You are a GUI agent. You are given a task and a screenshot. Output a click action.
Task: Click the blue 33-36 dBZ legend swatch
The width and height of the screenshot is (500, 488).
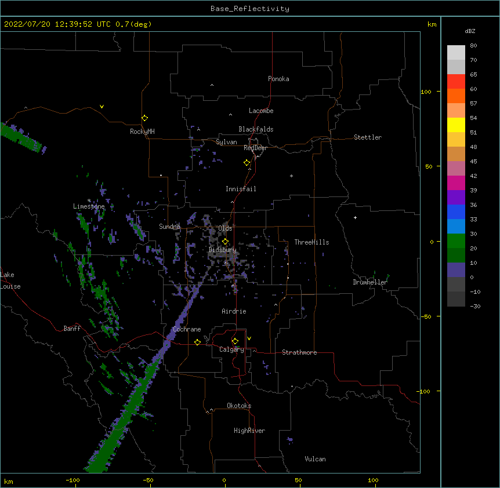coord(456,212)
